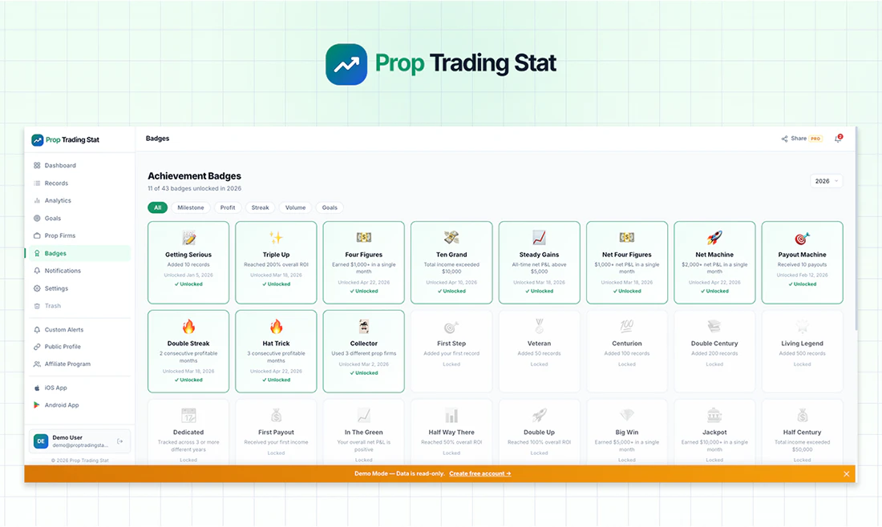
Task: Open Notifications in the sidebar
Action: pyautogui.click(x=79, y=271)
